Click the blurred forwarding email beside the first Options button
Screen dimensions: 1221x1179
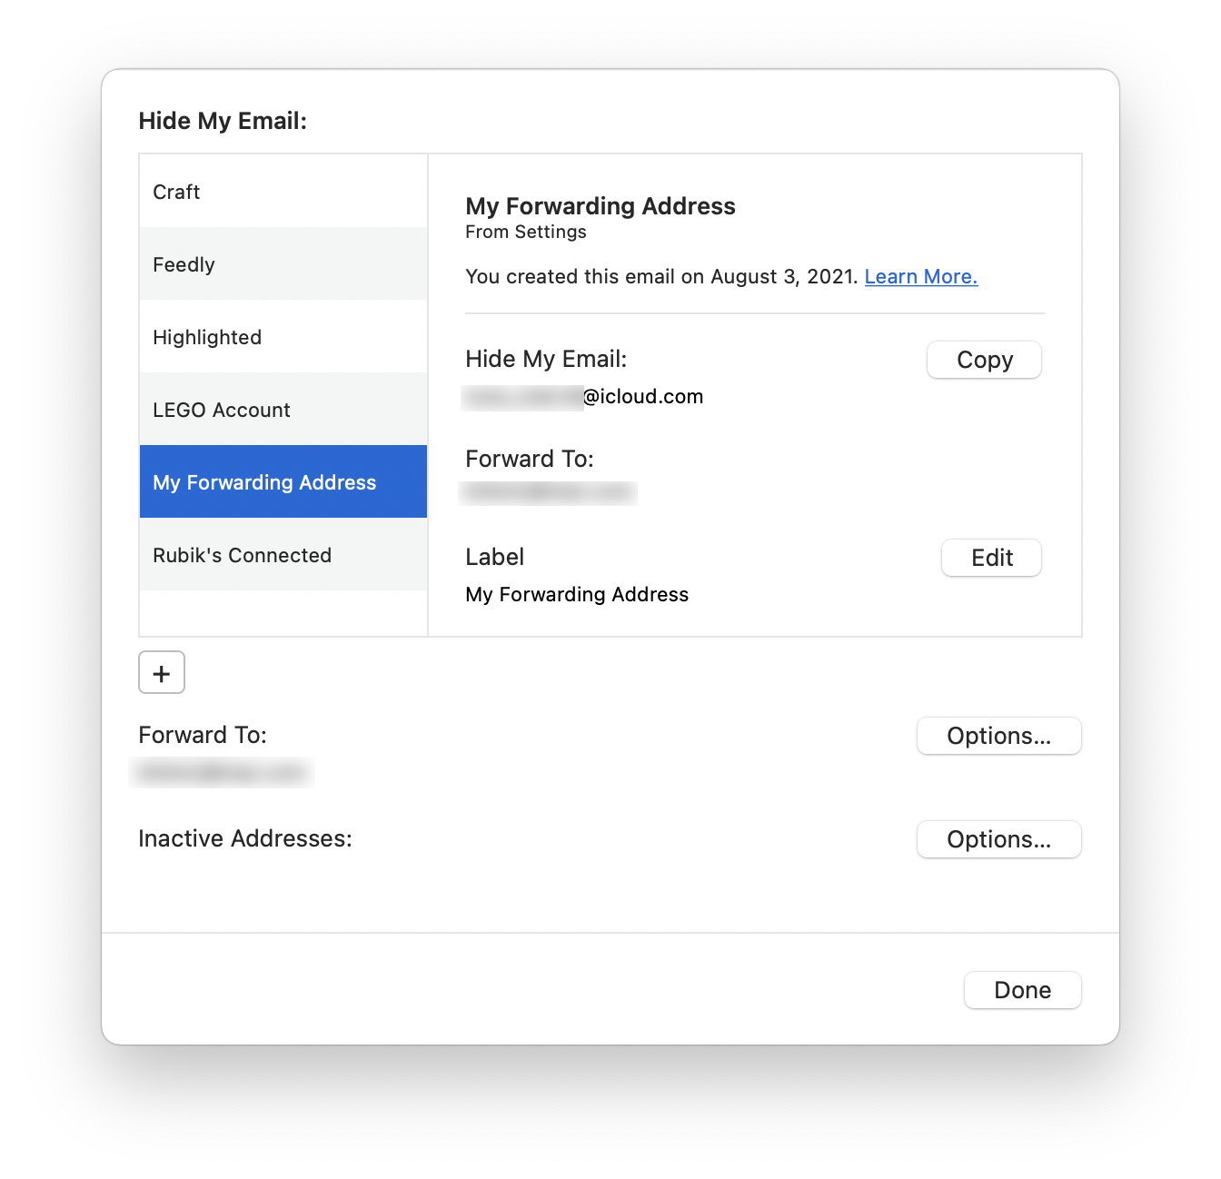[223, 773]
